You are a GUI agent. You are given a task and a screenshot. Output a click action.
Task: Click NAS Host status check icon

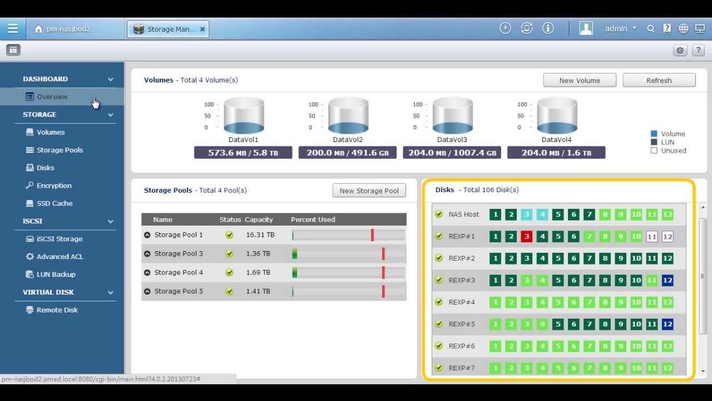439,214
